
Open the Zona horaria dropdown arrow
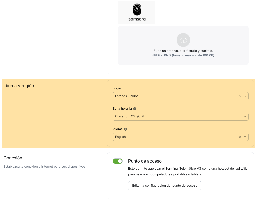245,117
